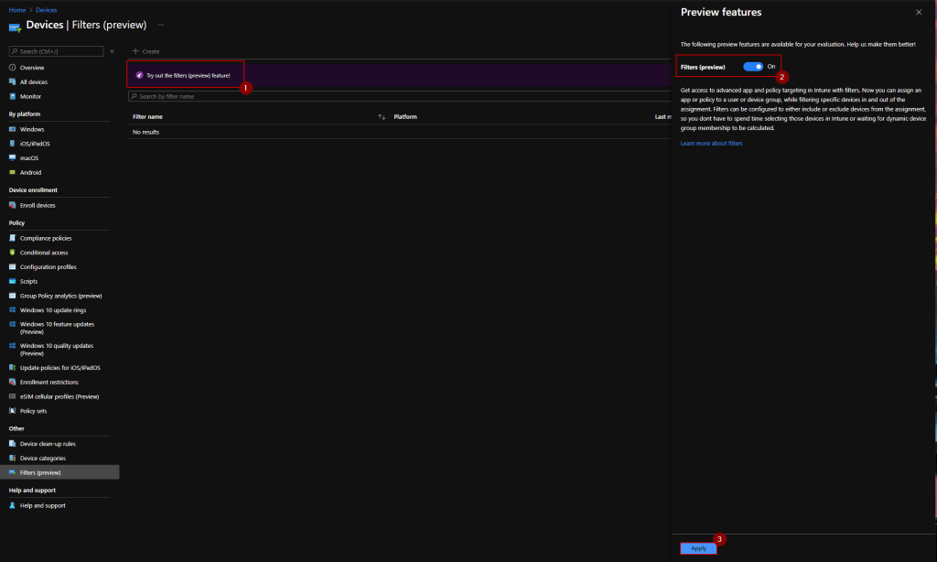Screen dimensions: 937x562
Task: Click the Create button with plus
Action: click(145, 51)
